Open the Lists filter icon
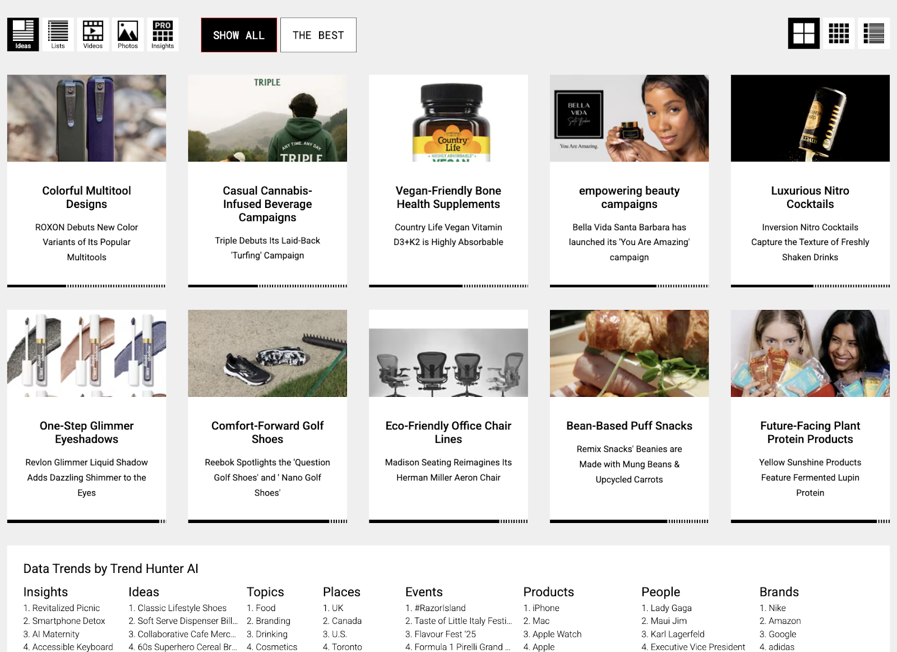This screenshot has width=897, height=652. coord(58,35)
